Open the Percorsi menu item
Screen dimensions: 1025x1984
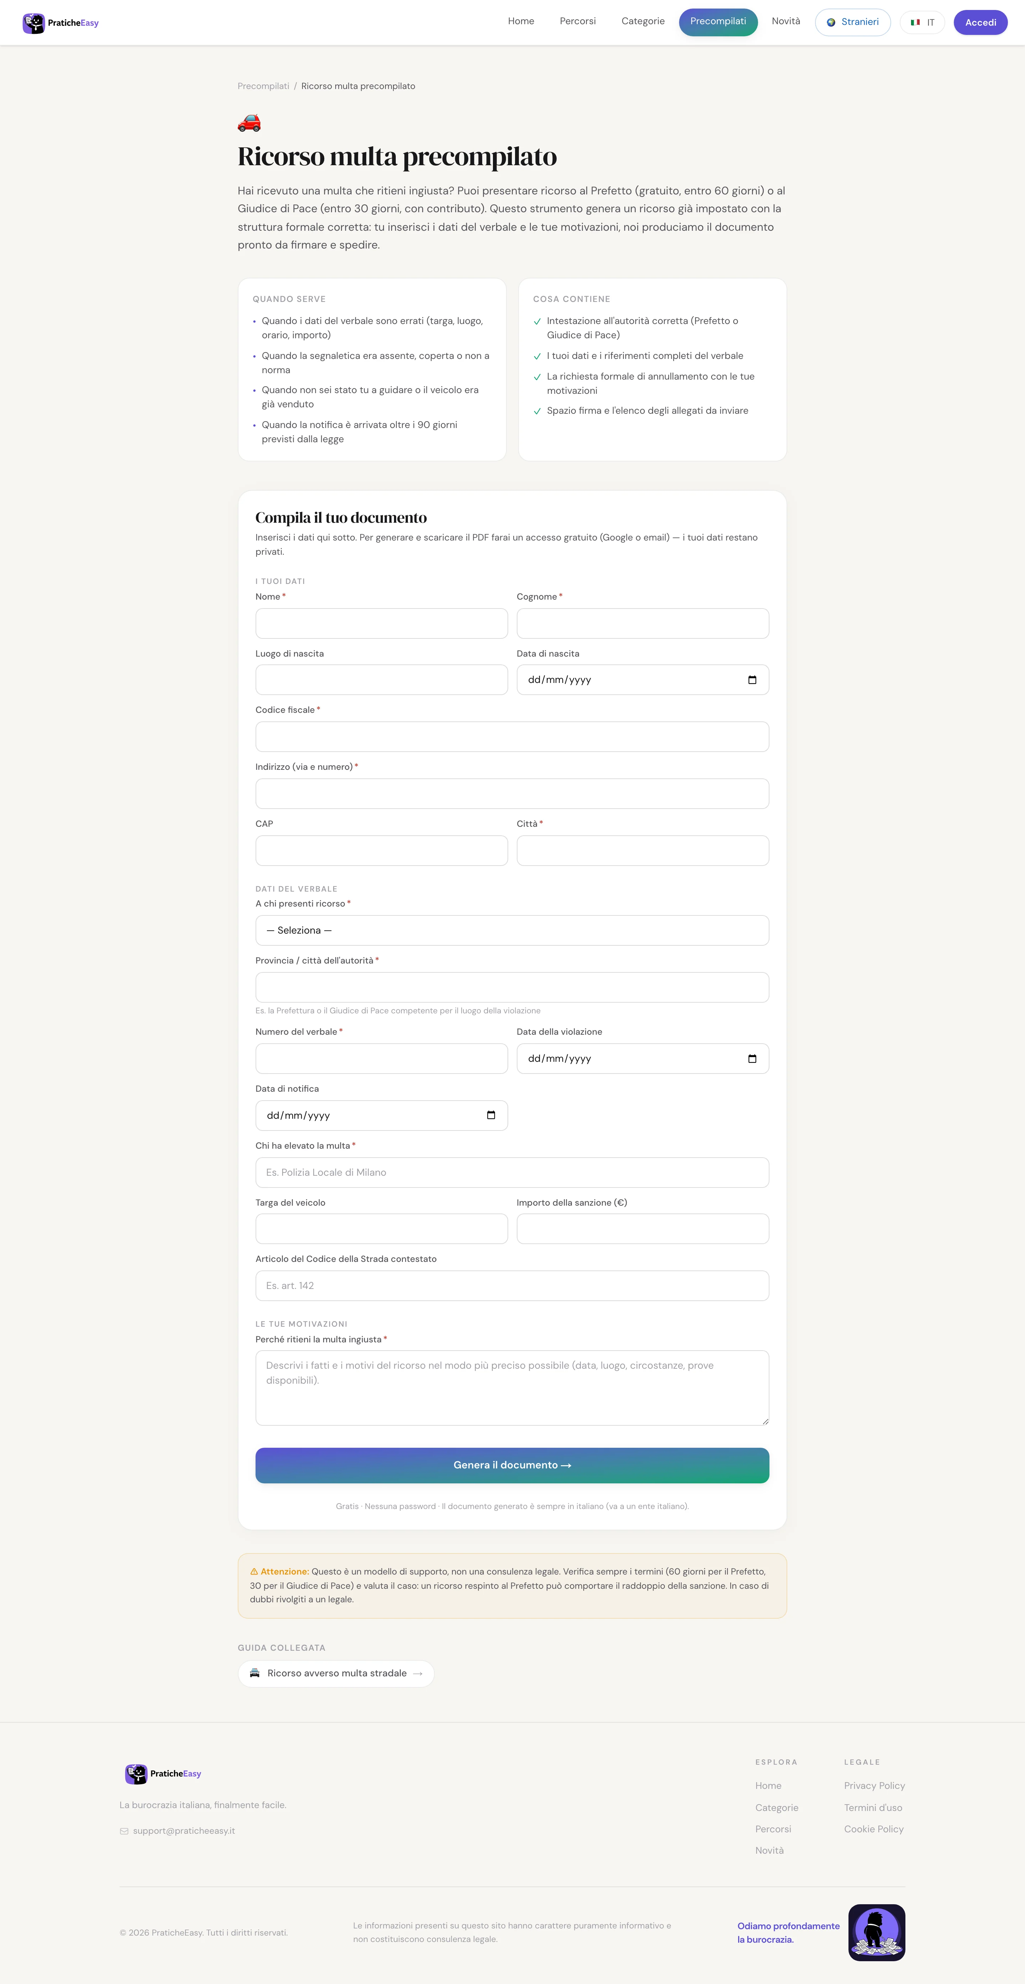(x=578, y=22)
